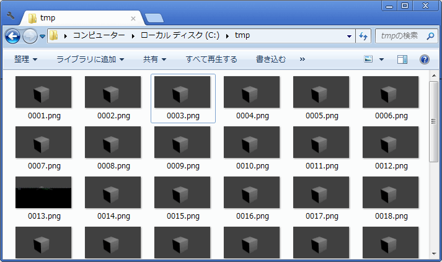Click すべて再生する button
This screenshot has height=262, width=442.
(x=211, y=59)
